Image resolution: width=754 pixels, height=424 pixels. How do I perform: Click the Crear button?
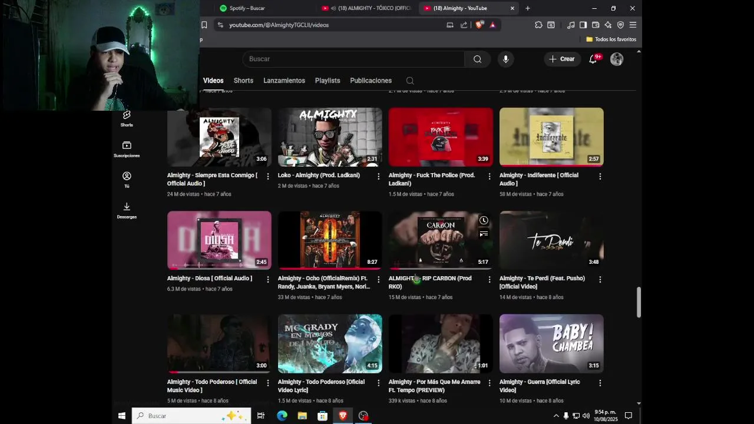(562, 59)
